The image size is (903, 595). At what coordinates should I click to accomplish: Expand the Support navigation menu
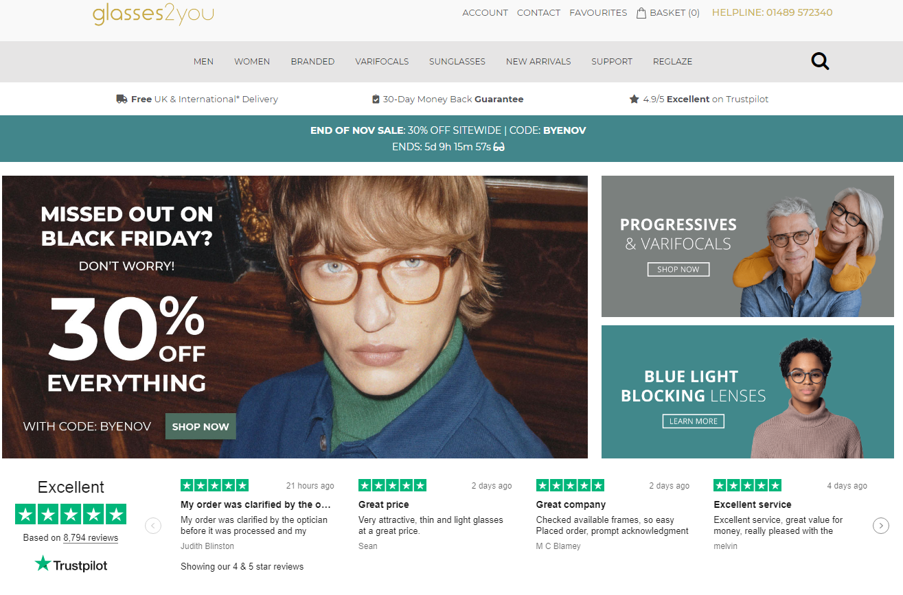click(612, 61)
